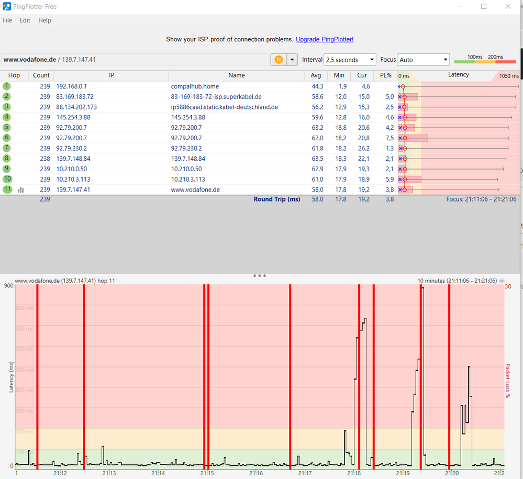The width and height of the screenshot is (523, 479).
Task: Click the IP column header
Action: 112,75
